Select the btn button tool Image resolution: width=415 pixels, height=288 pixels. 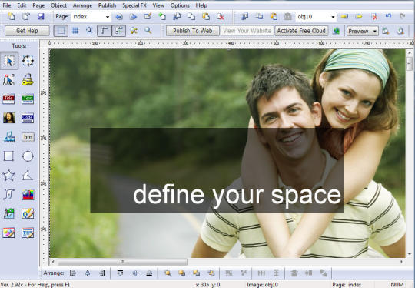click(x=28, y=137)
